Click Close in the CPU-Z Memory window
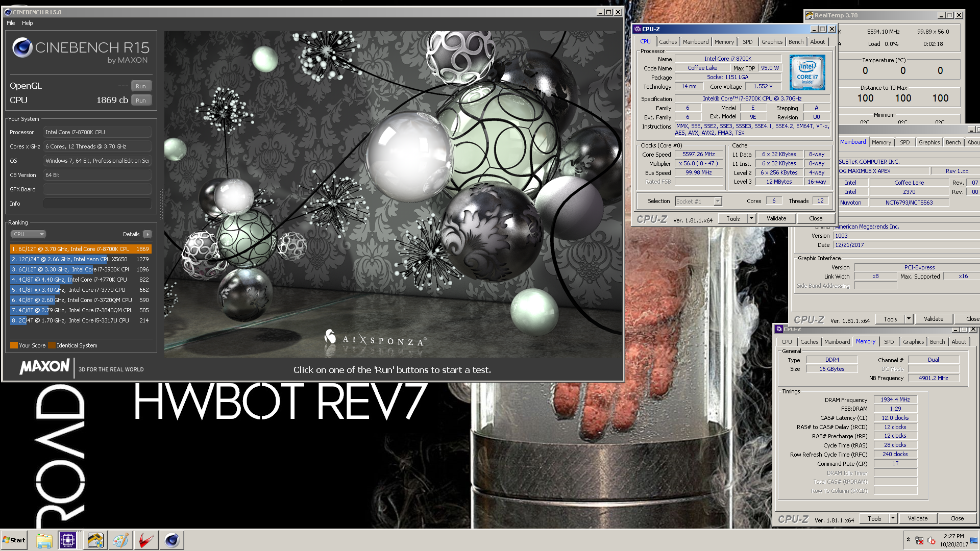Screen dimensions: 980x551 [957, 518]
